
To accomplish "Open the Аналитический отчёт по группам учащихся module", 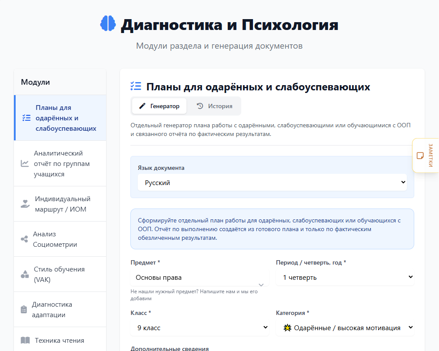I will 60,163.
